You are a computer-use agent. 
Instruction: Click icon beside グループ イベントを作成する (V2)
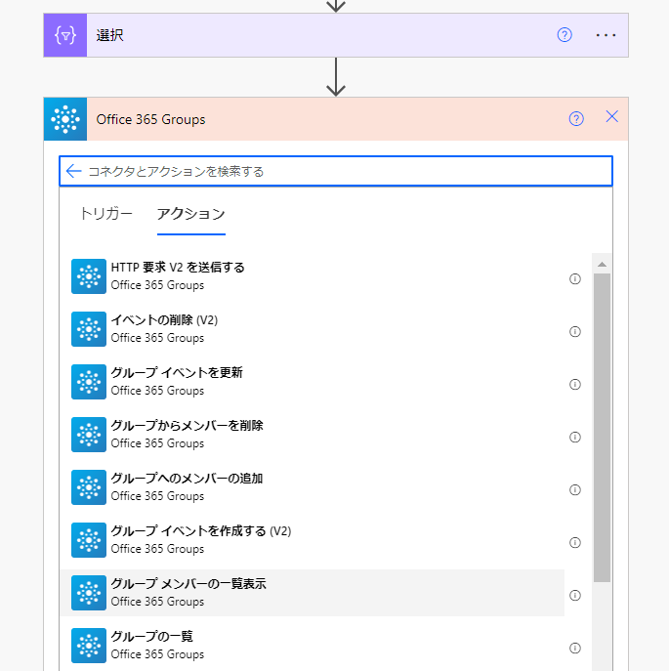tap(89, 540)
